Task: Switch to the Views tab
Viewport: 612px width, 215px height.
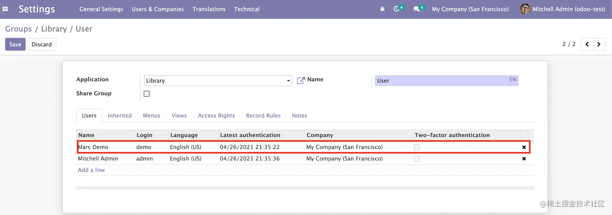Action: pyautogui.click(x=179, y=116)
